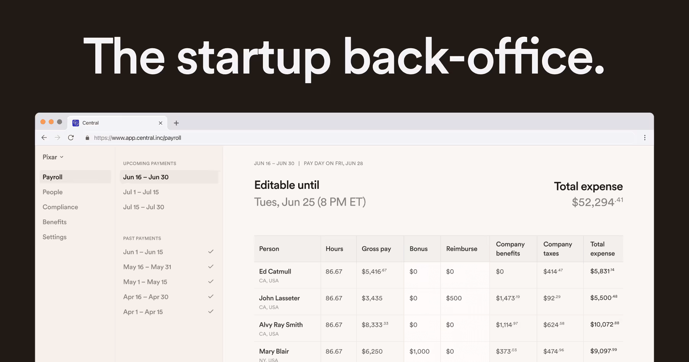
Task: Close the Central browser tab
Action: 160,123
